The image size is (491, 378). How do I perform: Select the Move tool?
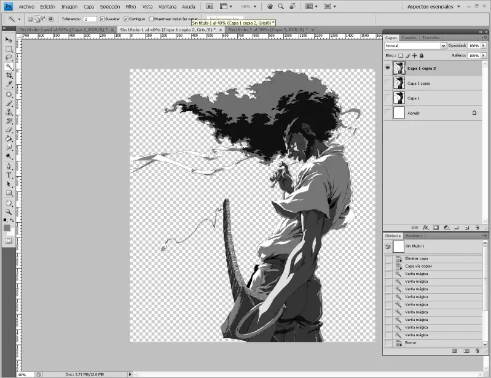9,40
